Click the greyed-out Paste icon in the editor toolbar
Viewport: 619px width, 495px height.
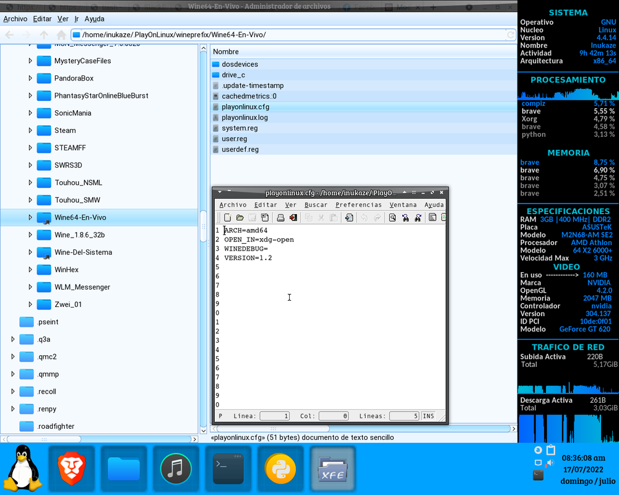[334, 218]
